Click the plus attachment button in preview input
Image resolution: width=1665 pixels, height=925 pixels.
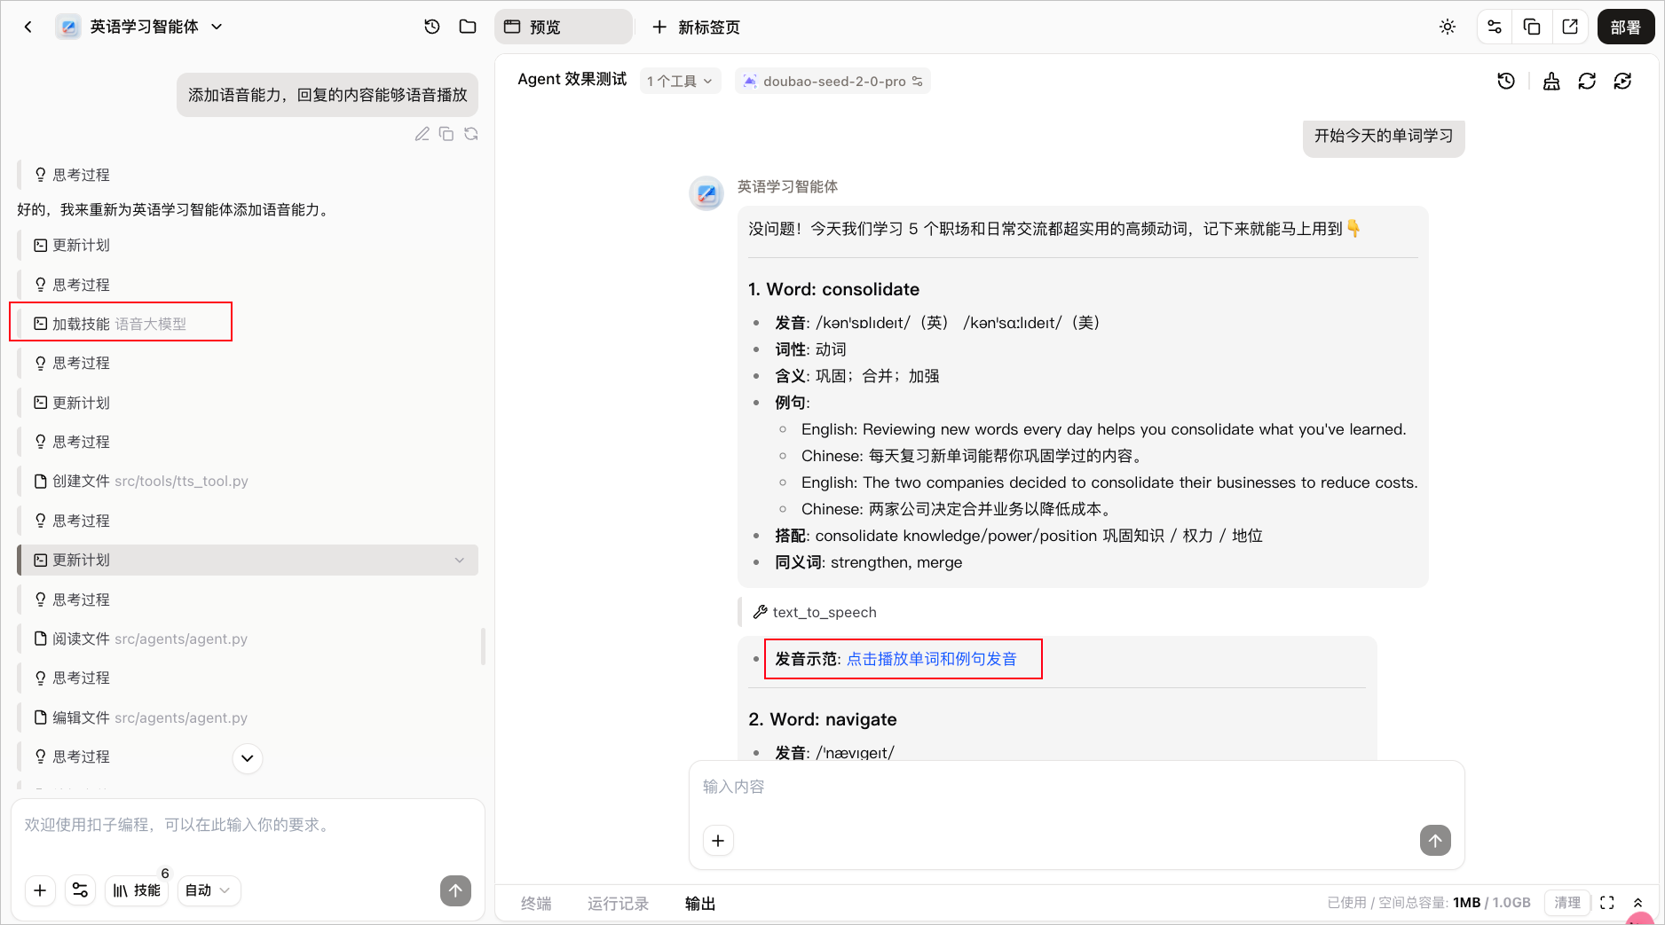(x=718, y=840)
